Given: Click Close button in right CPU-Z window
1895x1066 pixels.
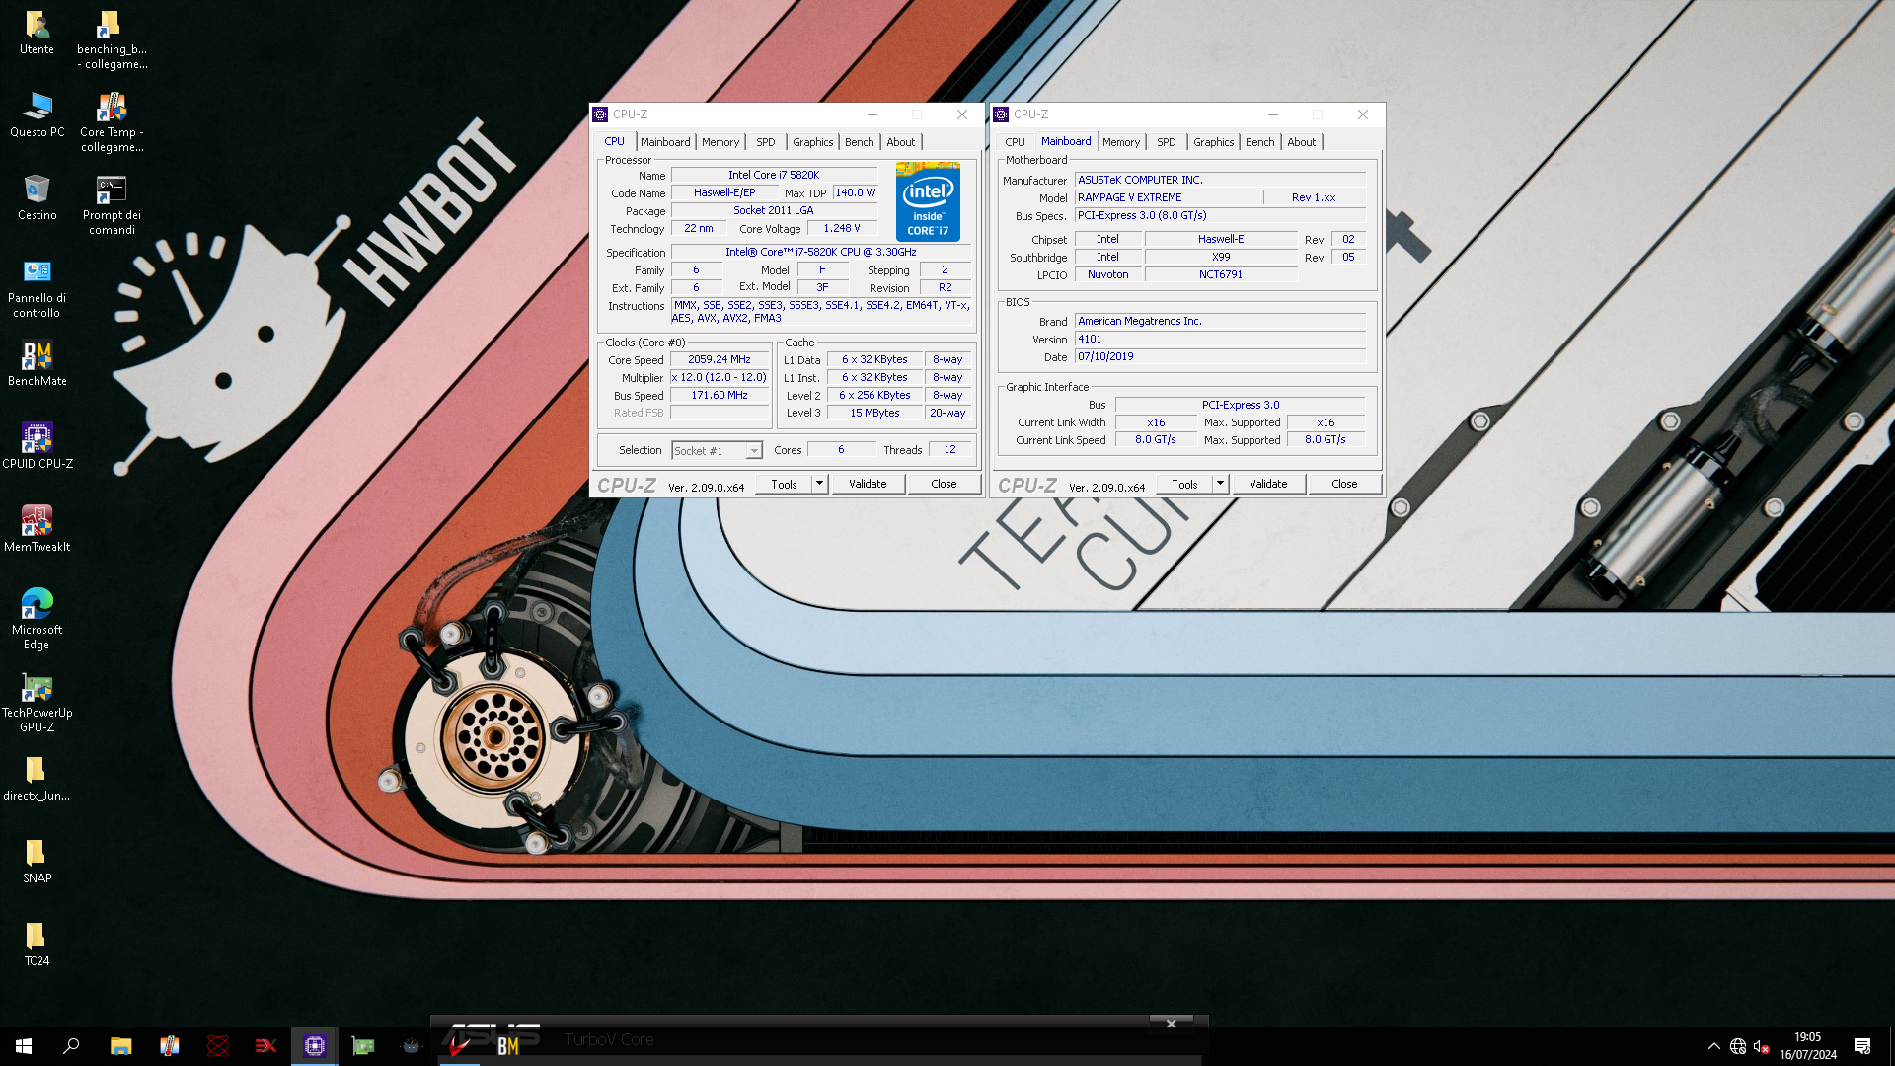Looking at the screenshot, I should pyautogui.click(x=1344, y=484).
